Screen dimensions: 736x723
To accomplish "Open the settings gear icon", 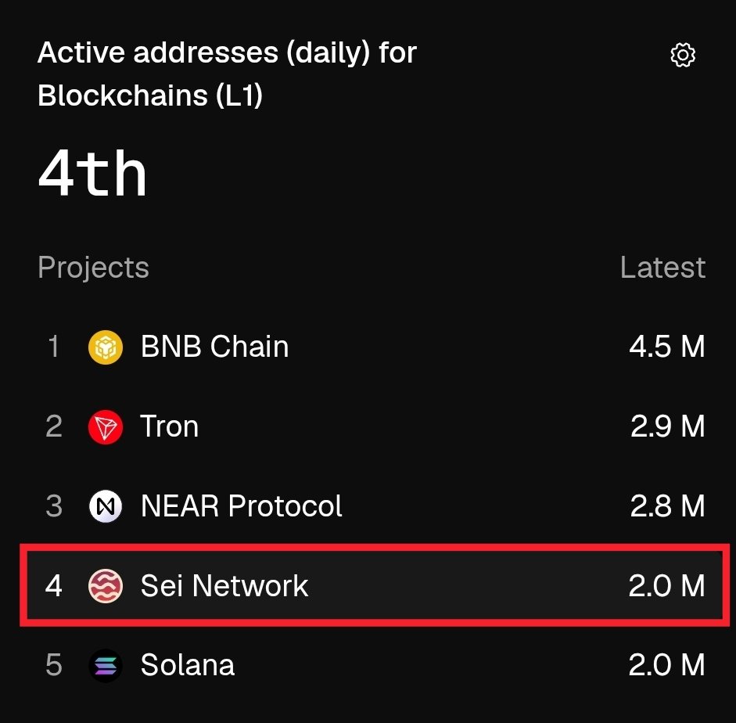I will (683, 55).
